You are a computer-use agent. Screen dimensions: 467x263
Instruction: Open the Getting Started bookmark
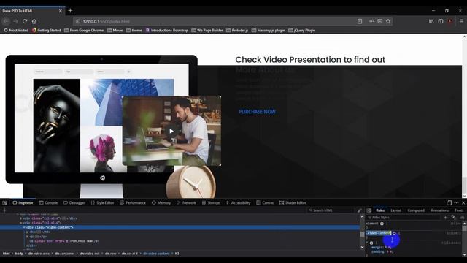(x=47, y=31)
